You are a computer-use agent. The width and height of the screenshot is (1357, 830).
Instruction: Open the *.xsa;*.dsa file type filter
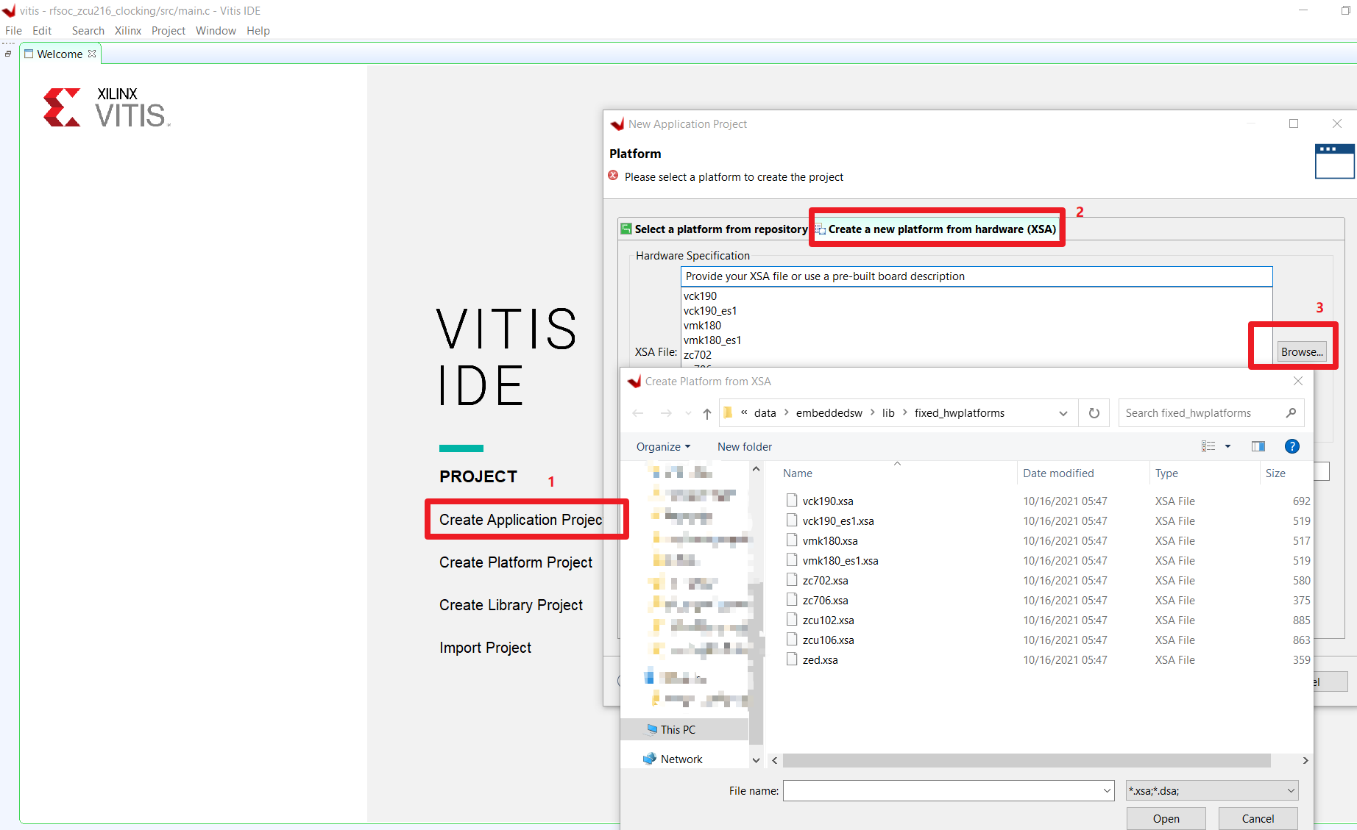coord(1212,791)
